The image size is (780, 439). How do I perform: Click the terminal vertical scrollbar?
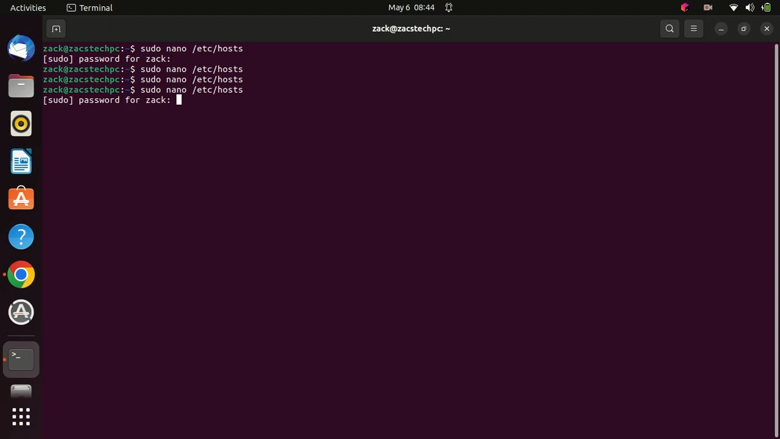click(776, 238)
